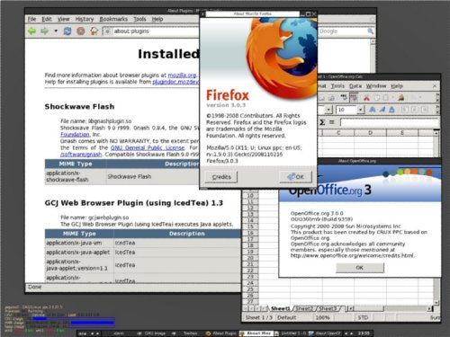Click OK in the About Firefox dialog

[296, 177]
